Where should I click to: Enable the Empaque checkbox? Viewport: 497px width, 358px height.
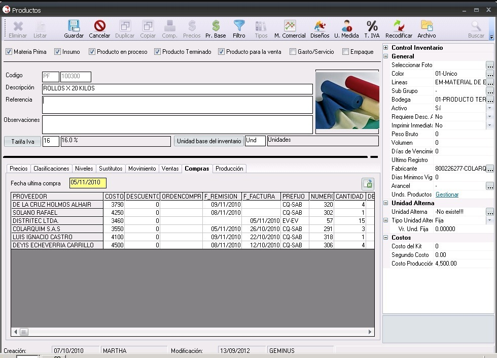[x=345, y=51]
